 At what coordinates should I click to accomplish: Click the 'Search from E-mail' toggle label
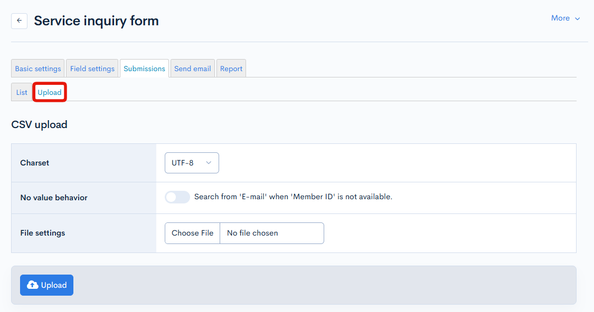293,197
